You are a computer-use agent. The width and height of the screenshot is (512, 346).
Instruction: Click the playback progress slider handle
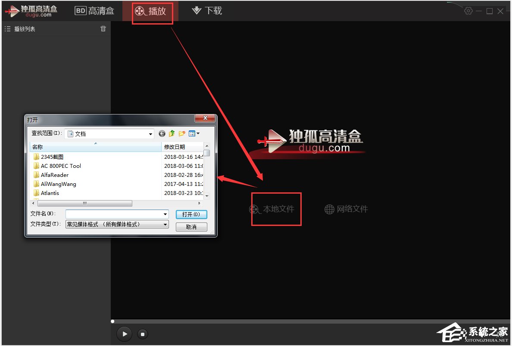click(112, 321)
